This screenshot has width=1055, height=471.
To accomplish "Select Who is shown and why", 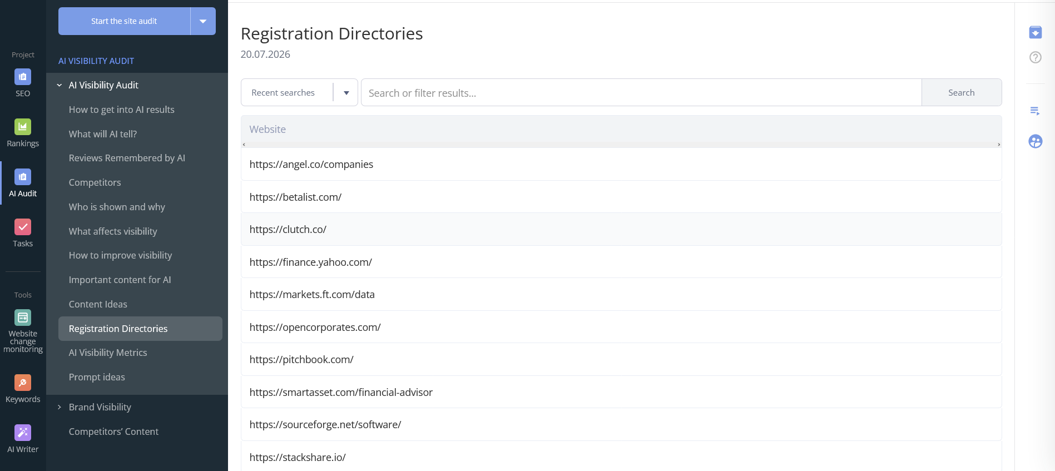I will pos(117,207).
